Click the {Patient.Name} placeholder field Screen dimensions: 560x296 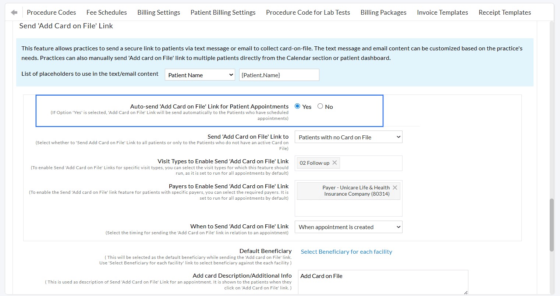tap(279, 75)
